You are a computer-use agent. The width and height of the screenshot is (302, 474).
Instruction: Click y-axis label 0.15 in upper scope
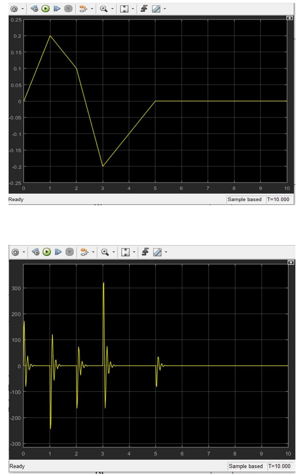coord(16,52)
